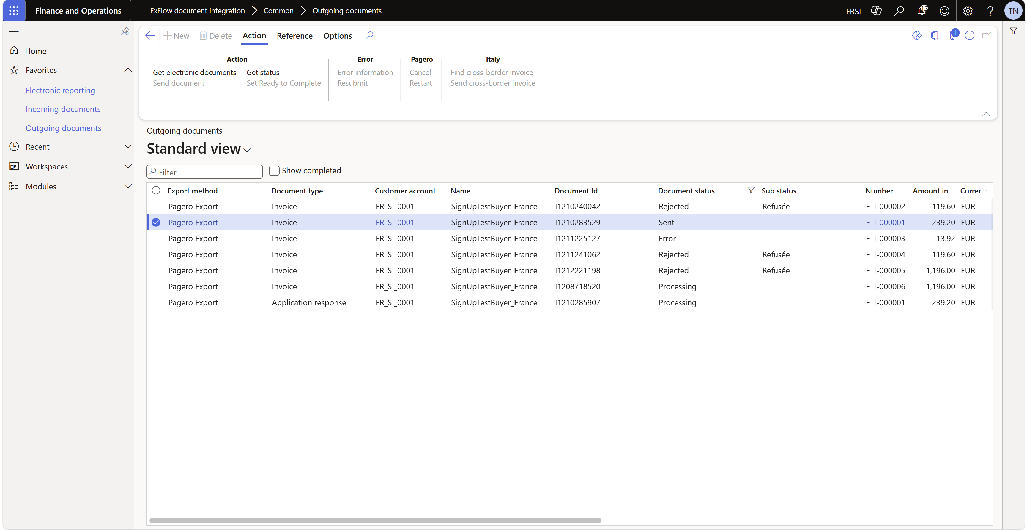Click the search magnifier in the action pane
This screenshot has height=530, width=1027.
(x=369, y=35)
